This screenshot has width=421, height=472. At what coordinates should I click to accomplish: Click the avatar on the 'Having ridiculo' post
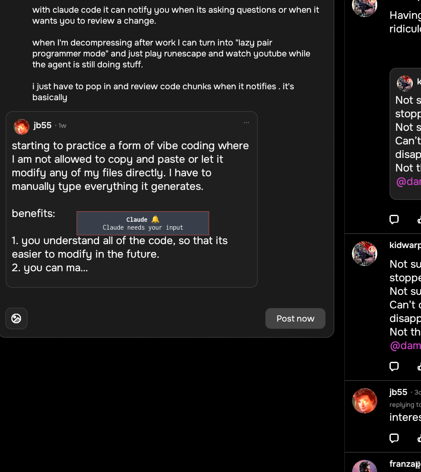point(365,7)
